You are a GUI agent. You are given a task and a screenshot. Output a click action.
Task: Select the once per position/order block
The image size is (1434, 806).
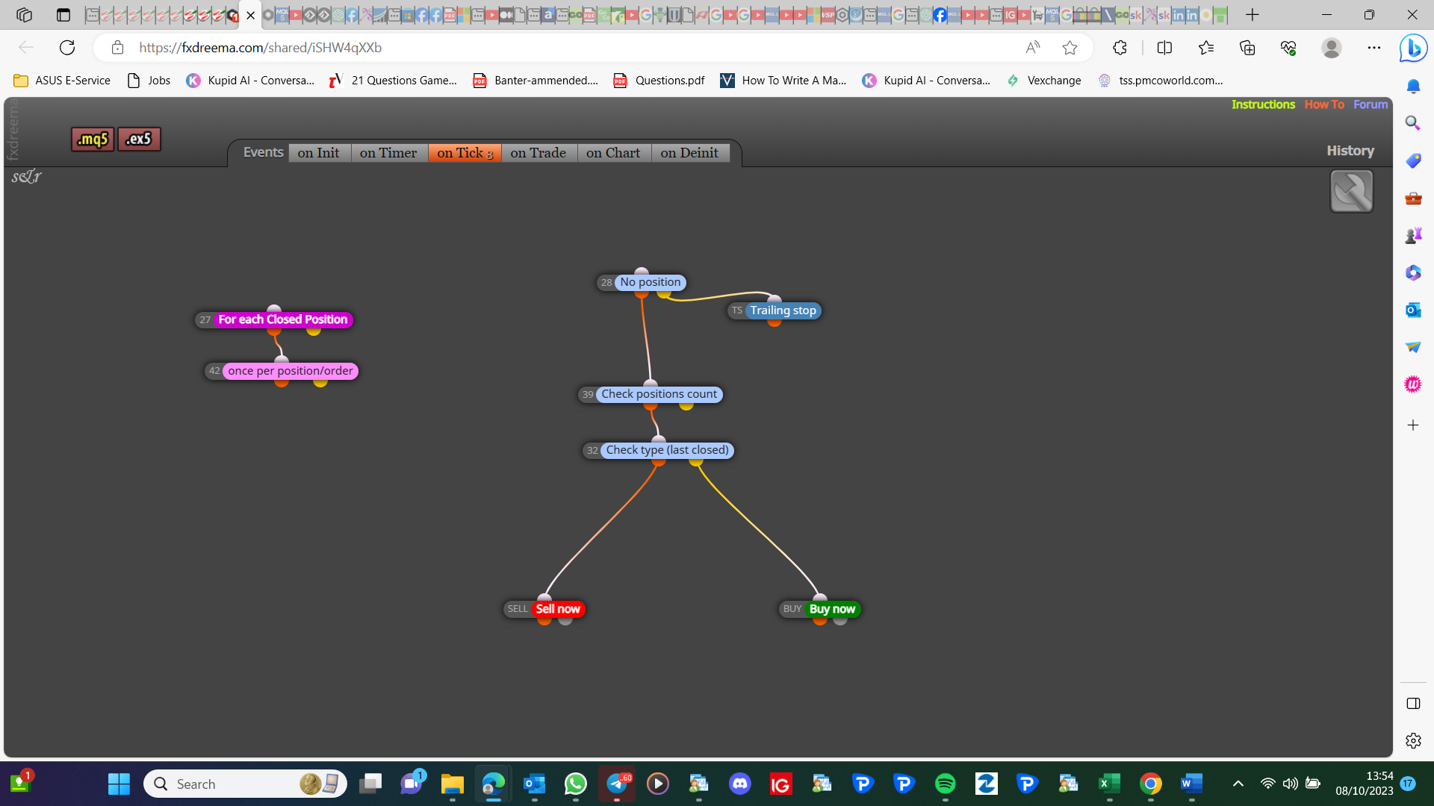point(291,371)
